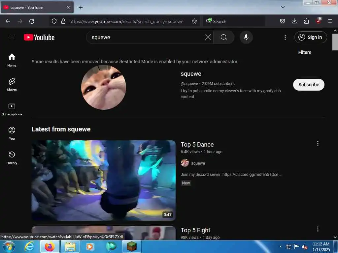This screenshot has height=253, width=338.
Task: Click squewe uploader name under Top 5 Dance
Action: (198, 163)
